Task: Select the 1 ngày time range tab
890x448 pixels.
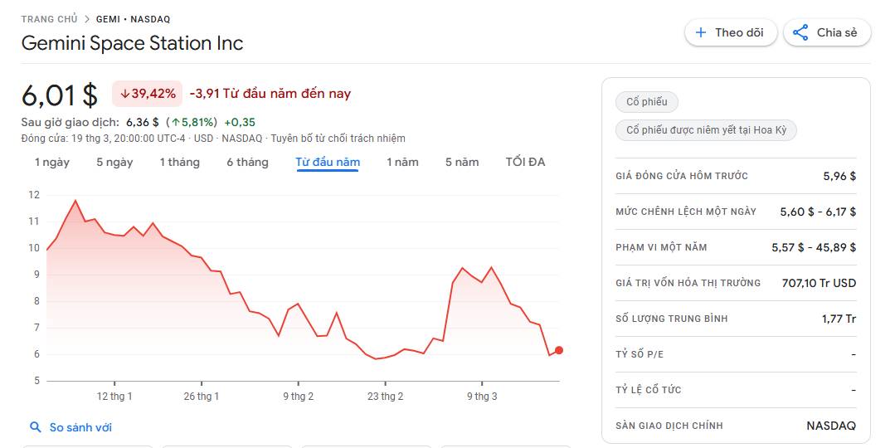Action: coord(52,163)
